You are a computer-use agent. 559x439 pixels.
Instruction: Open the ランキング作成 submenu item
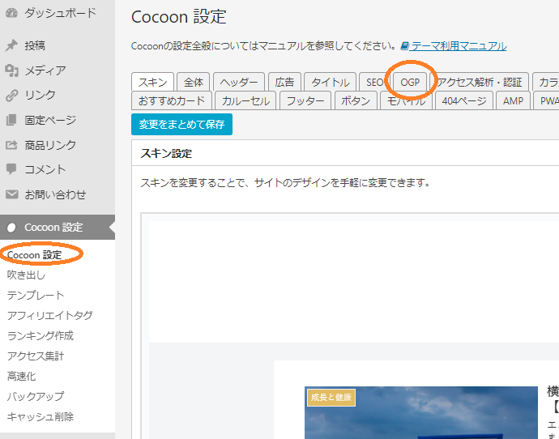(x=41, y=335)
